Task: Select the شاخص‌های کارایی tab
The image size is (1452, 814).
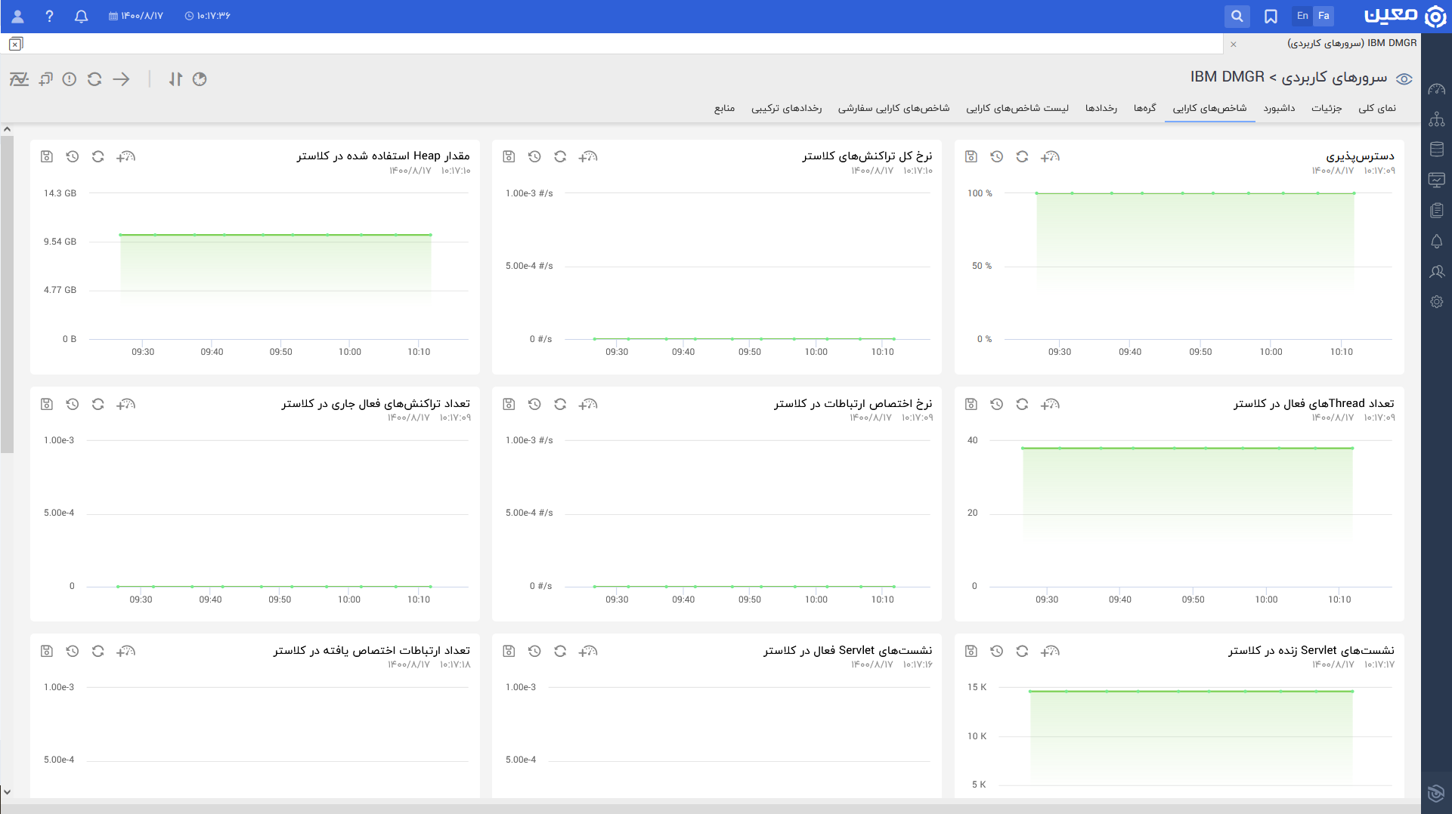Action: (1209, 109)
